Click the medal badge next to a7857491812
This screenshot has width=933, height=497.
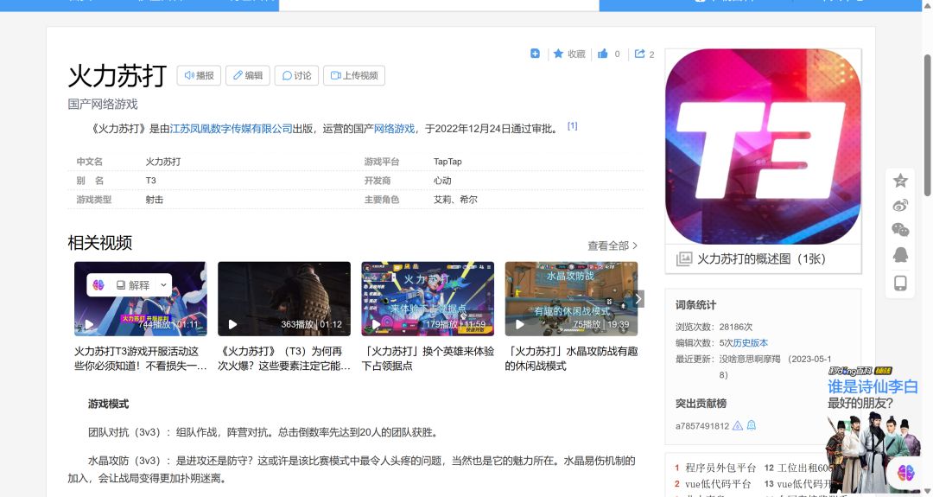tap(751, 425)
